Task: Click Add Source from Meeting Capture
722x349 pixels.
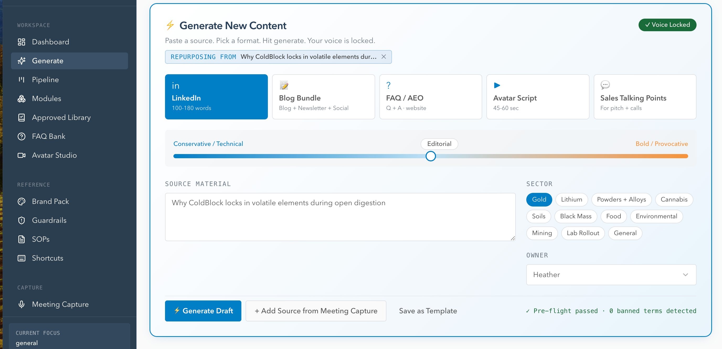Action: pyautogui.click(x=316, y=311)
